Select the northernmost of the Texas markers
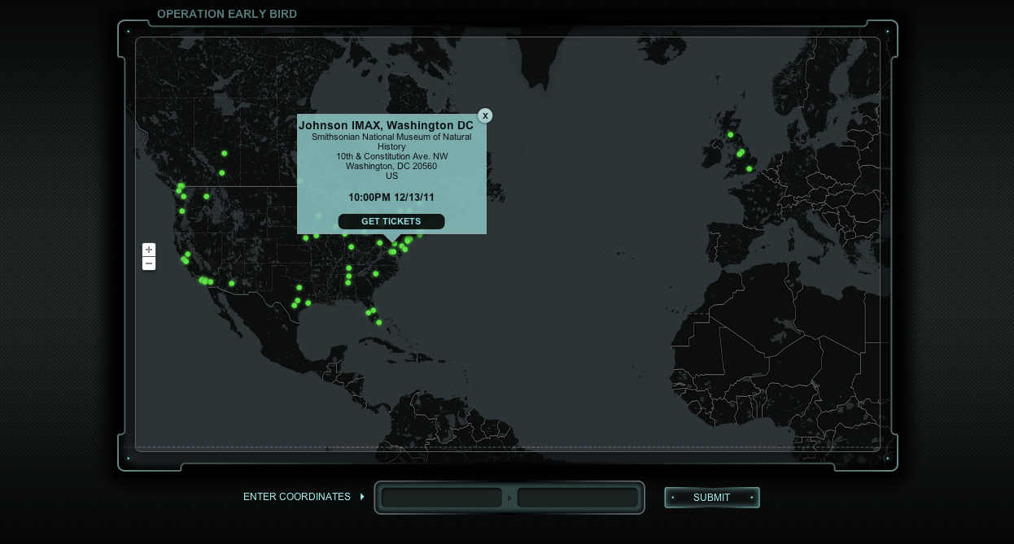Image resolution: width=1014 pixels, height=544 pixels. [x=299, y=288]
